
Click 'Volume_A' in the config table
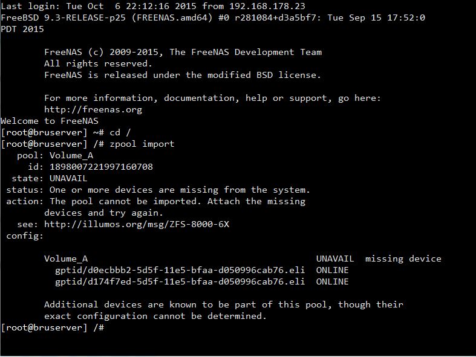[66, 259]
